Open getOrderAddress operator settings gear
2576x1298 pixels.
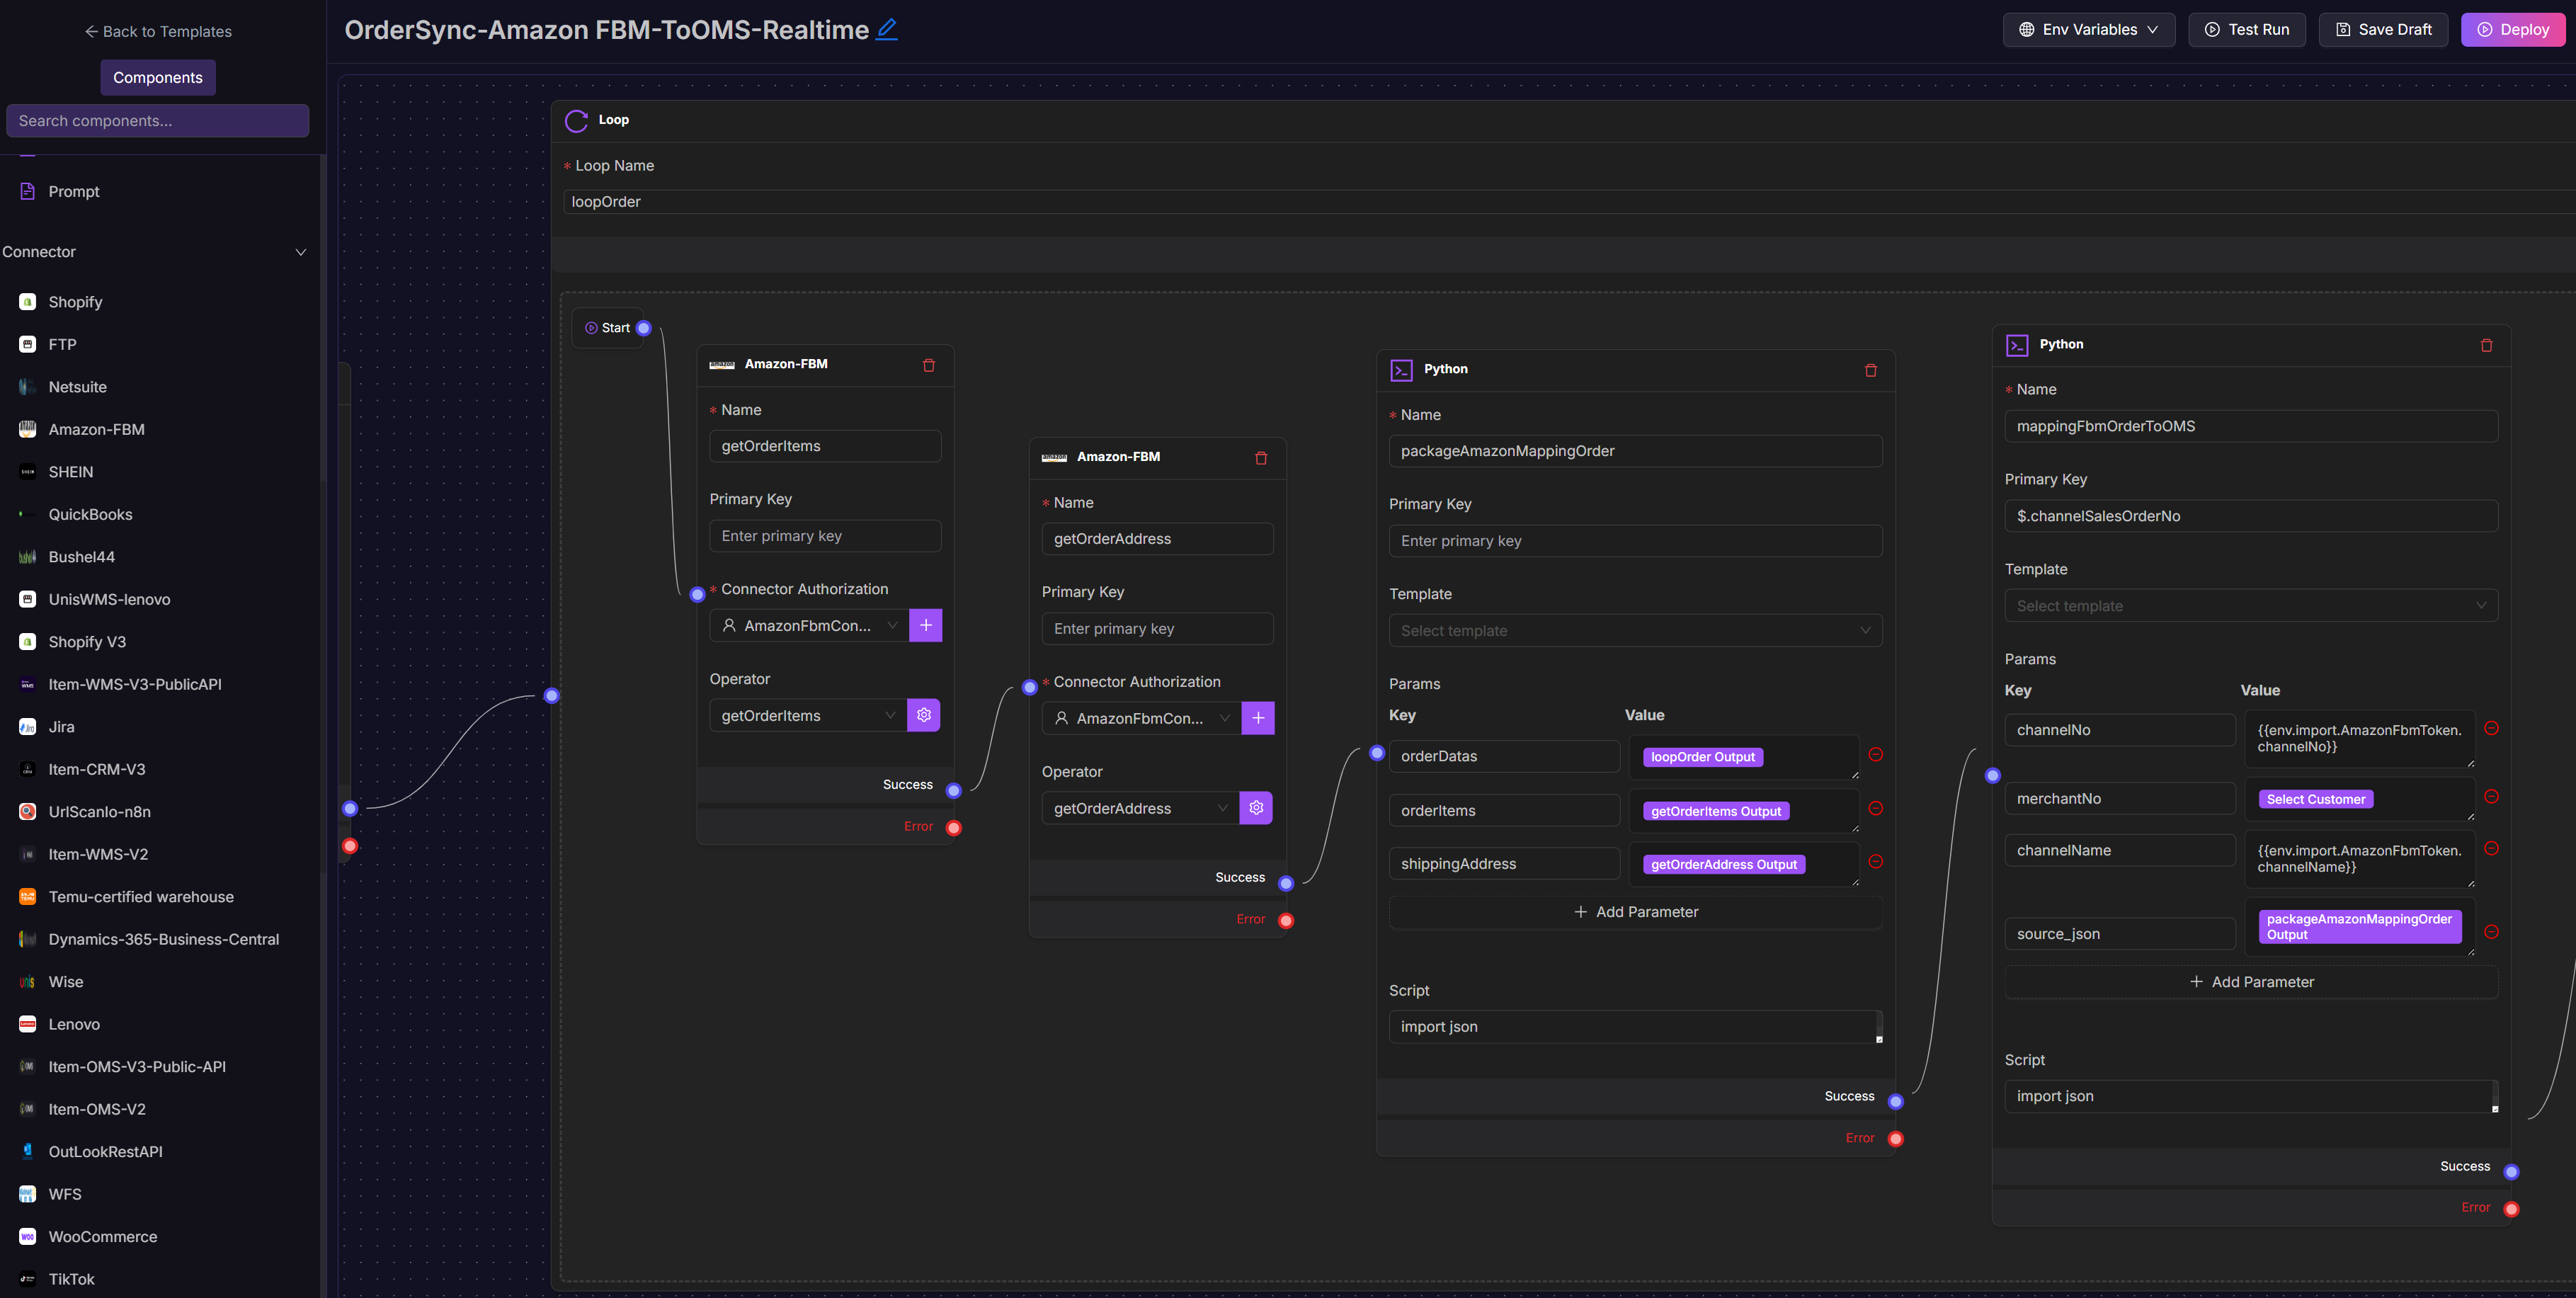point(1256,808)
